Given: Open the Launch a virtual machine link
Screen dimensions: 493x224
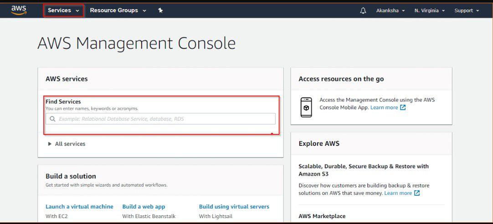Looking at the screenshot, I should pos(79,207).
